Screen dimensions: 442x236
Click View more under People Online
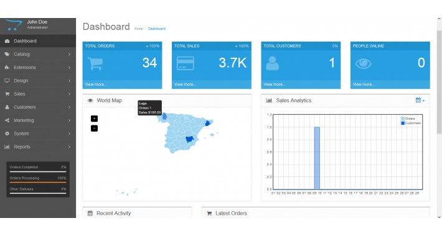tap(364, 84)
